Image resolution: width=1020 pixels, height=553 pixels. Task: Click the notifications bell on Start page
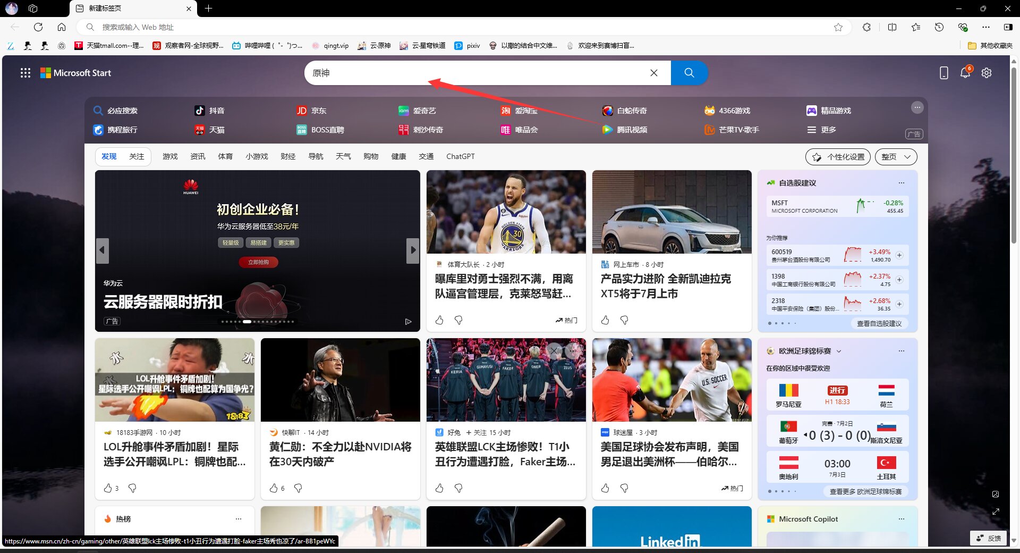coord(965,73)
